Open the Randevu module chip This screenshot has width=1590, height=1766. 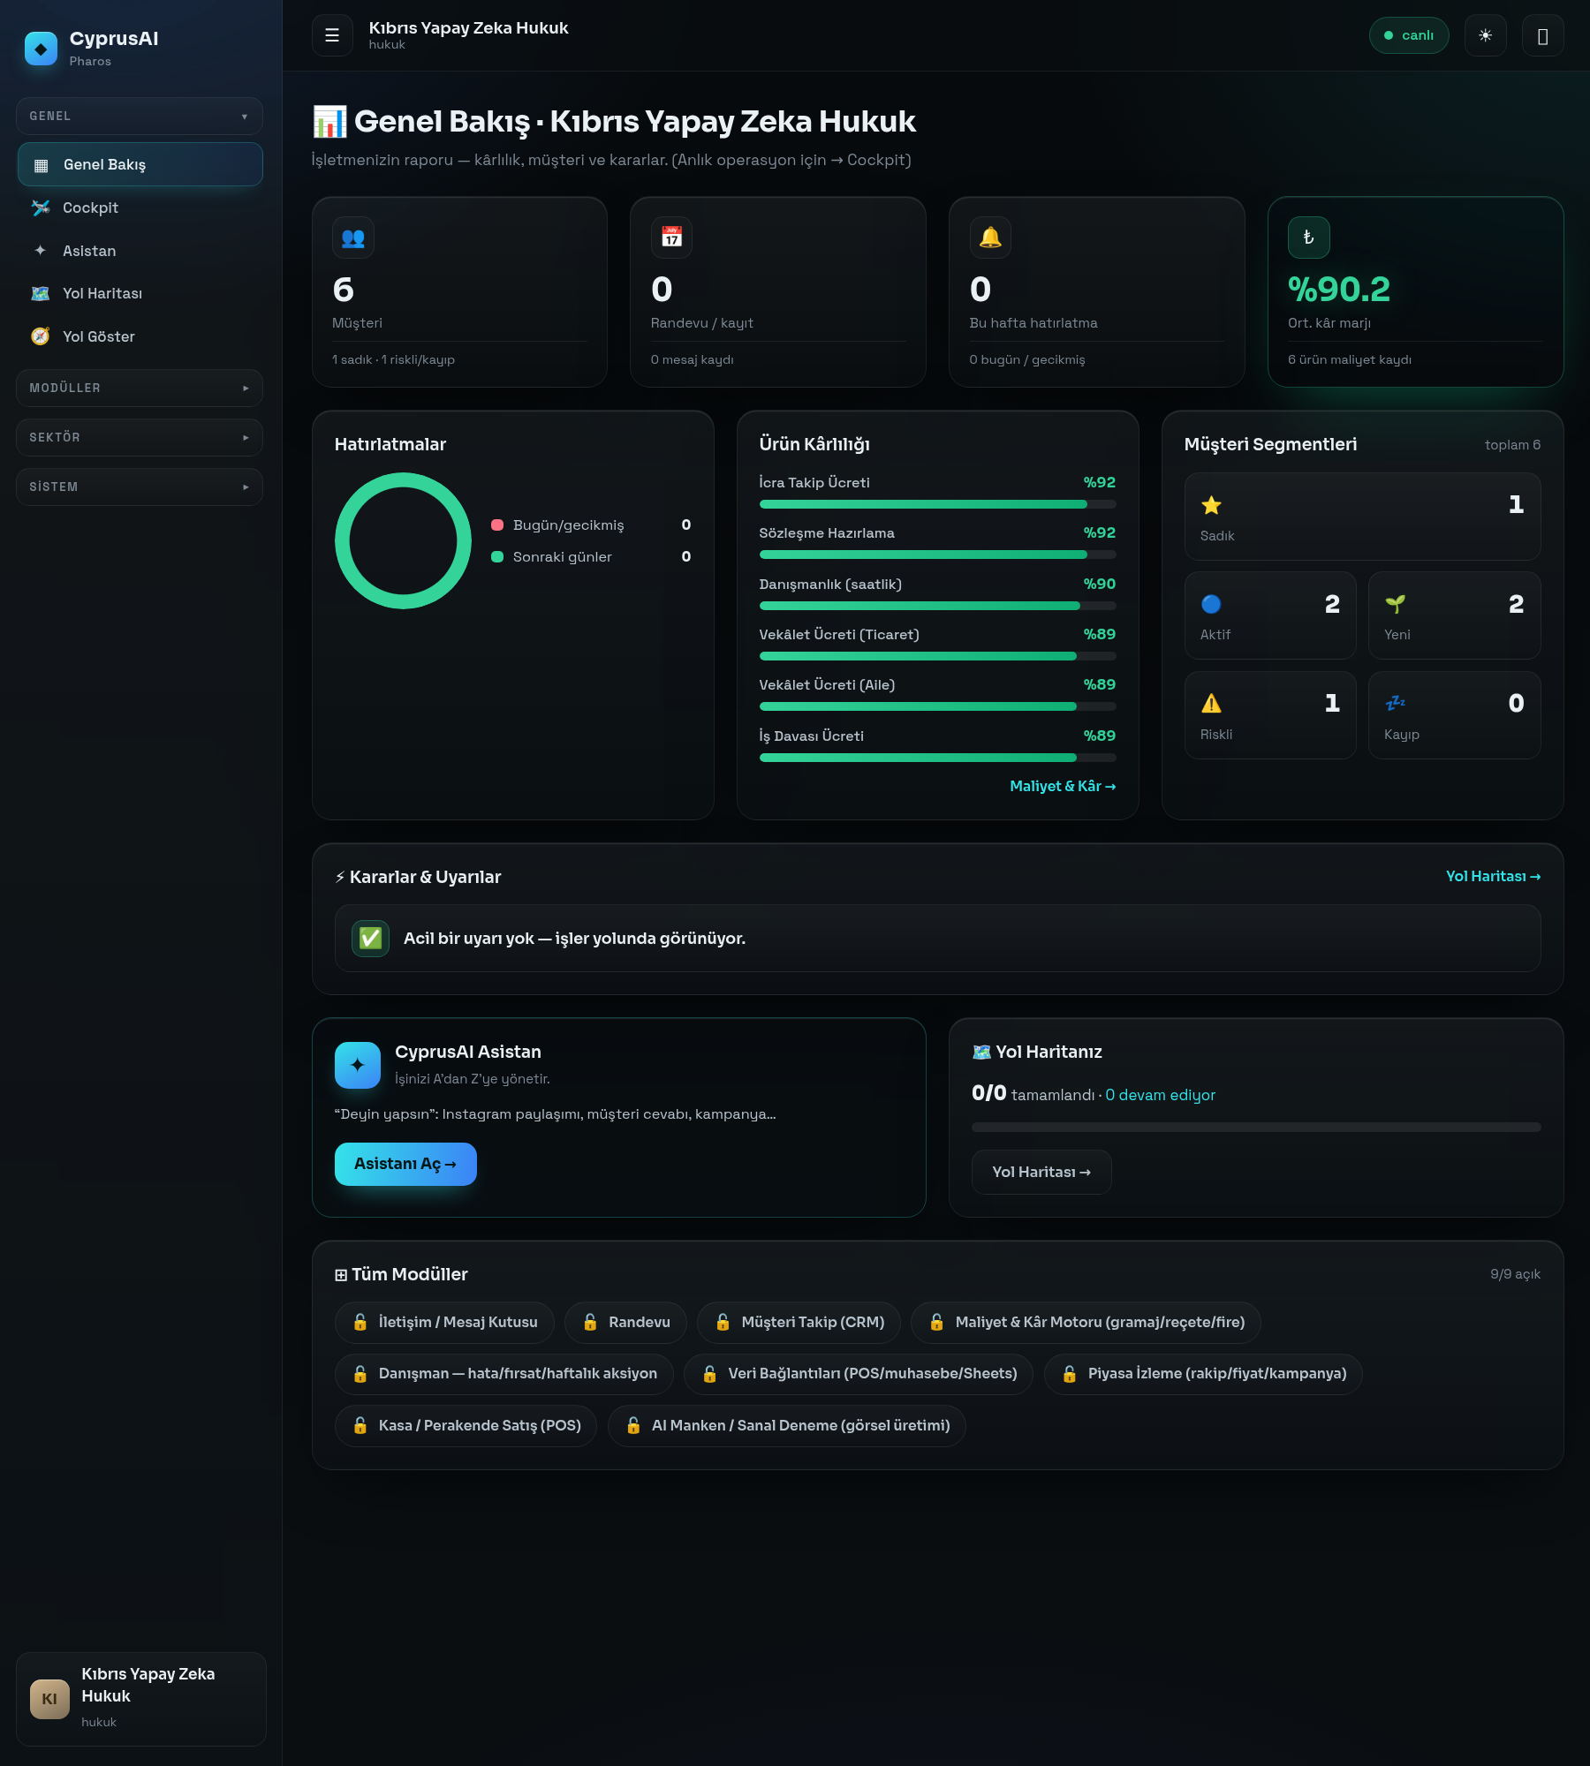click(625, 1322)
